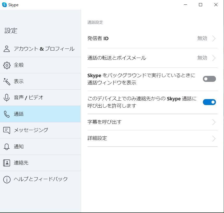Click the info icon for ヘルプとフィードバック
Screen dimensions: 224x213
coord(7,179)
